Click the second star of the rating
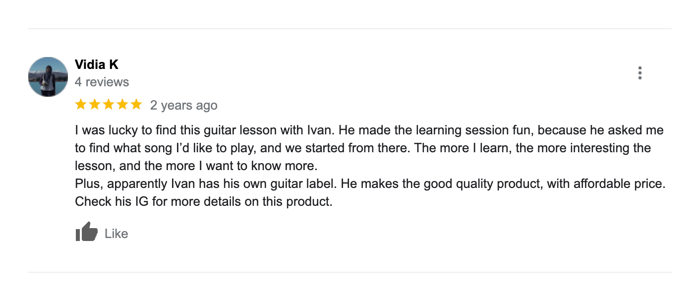 click(x=95, y=104)
